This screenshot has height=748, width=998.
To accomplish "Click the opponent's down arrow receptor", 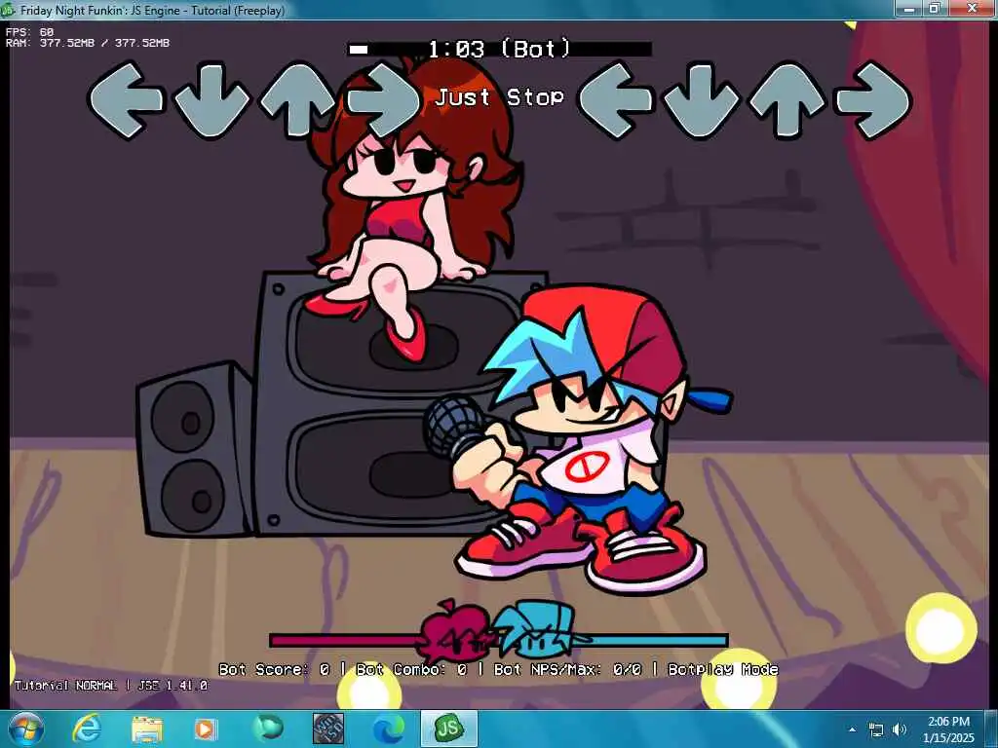I will click(x=211, y=100).
